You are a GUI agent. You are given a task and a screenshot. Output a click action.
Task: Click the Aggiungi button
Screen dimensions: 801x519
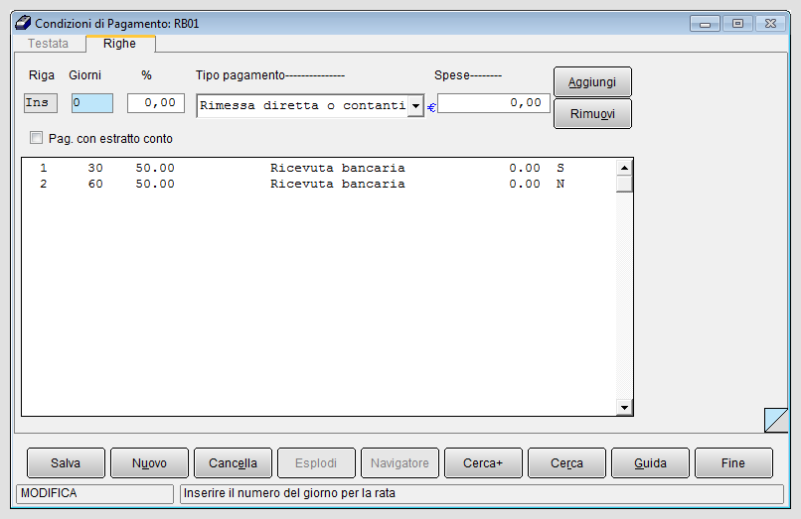[592, 82]
